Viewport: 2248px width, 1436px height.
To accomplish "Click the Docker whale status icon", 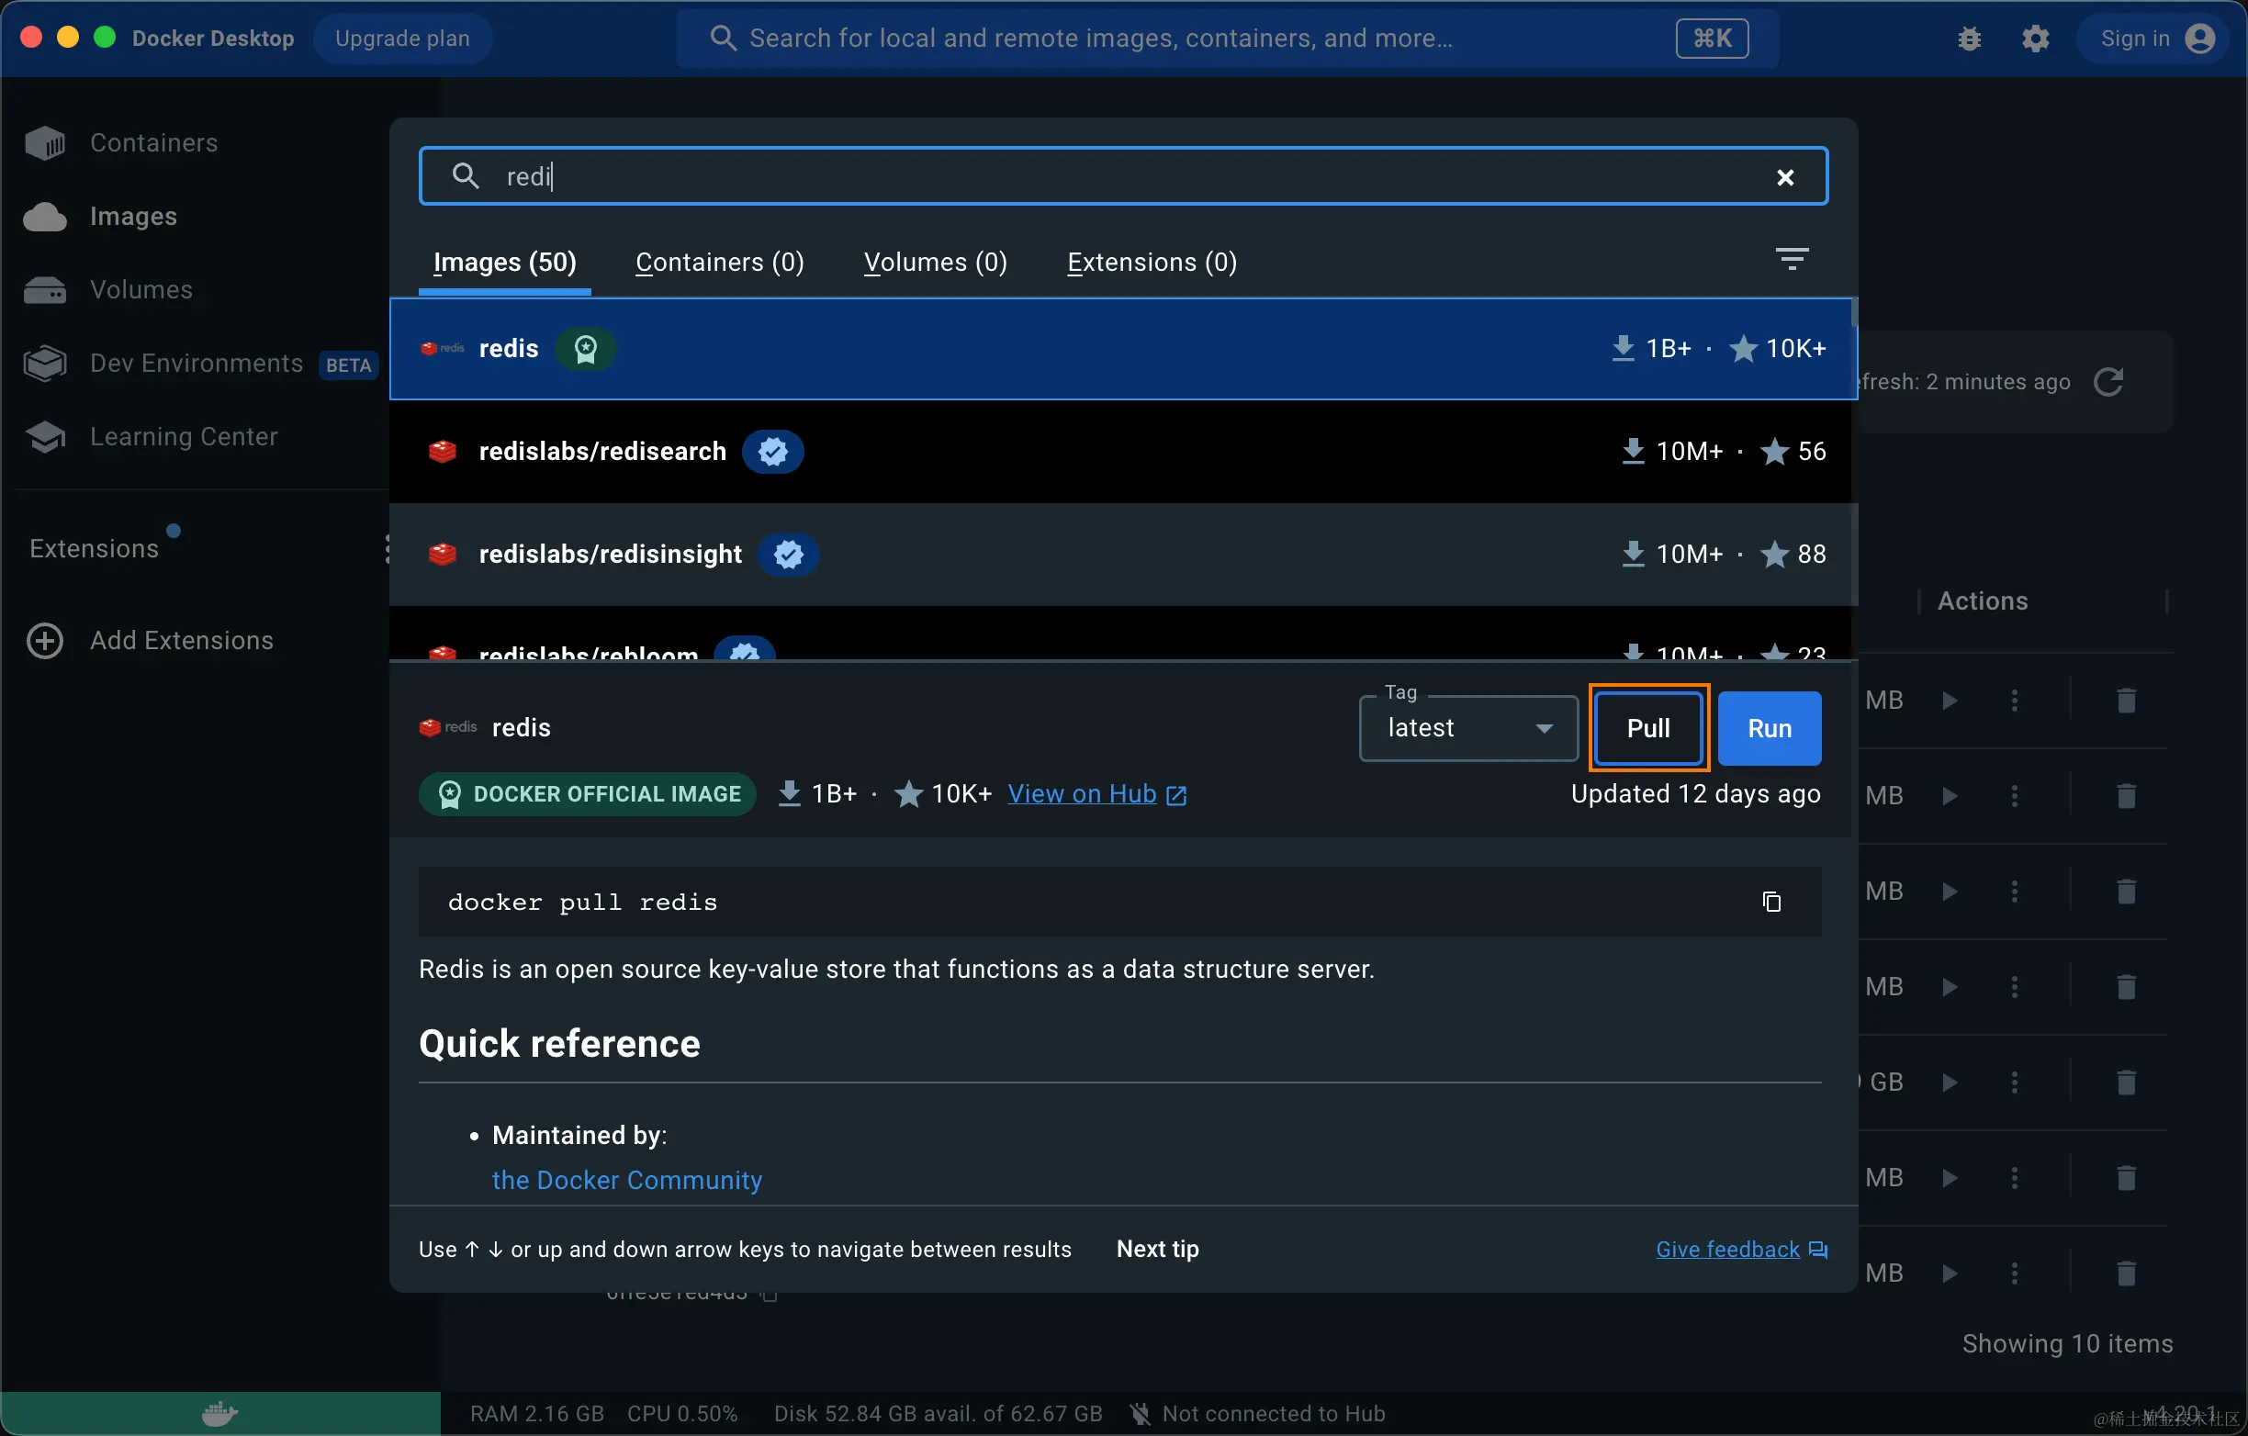I will tap(219, 1414).
